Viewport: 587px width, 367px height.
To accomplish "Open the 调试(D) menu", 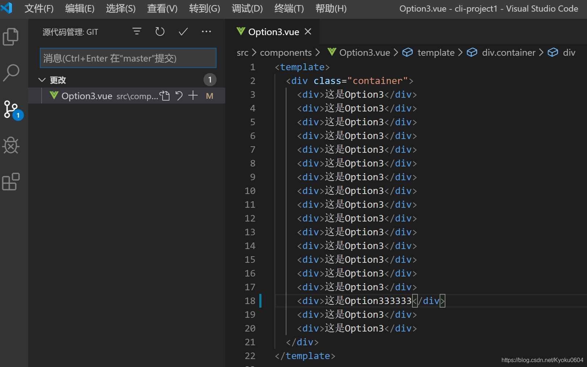I will click(247, 8).
